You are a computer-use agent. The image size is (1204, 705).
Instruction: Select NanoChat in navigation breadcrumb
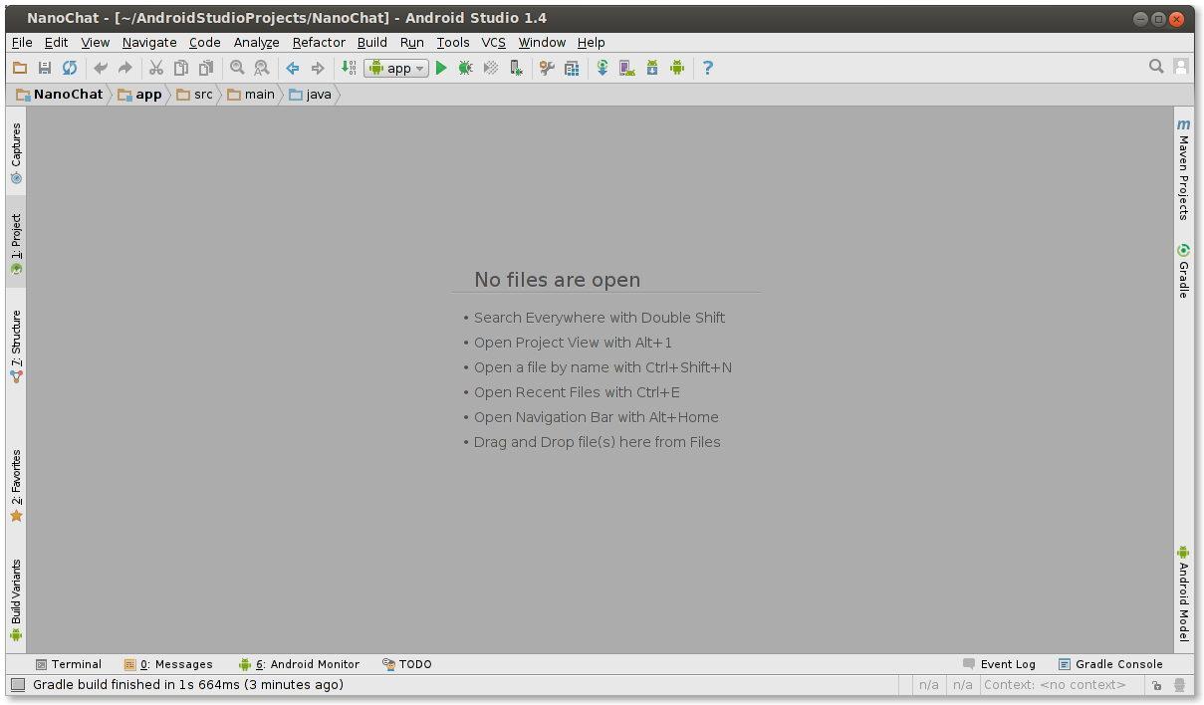[60, 95]
